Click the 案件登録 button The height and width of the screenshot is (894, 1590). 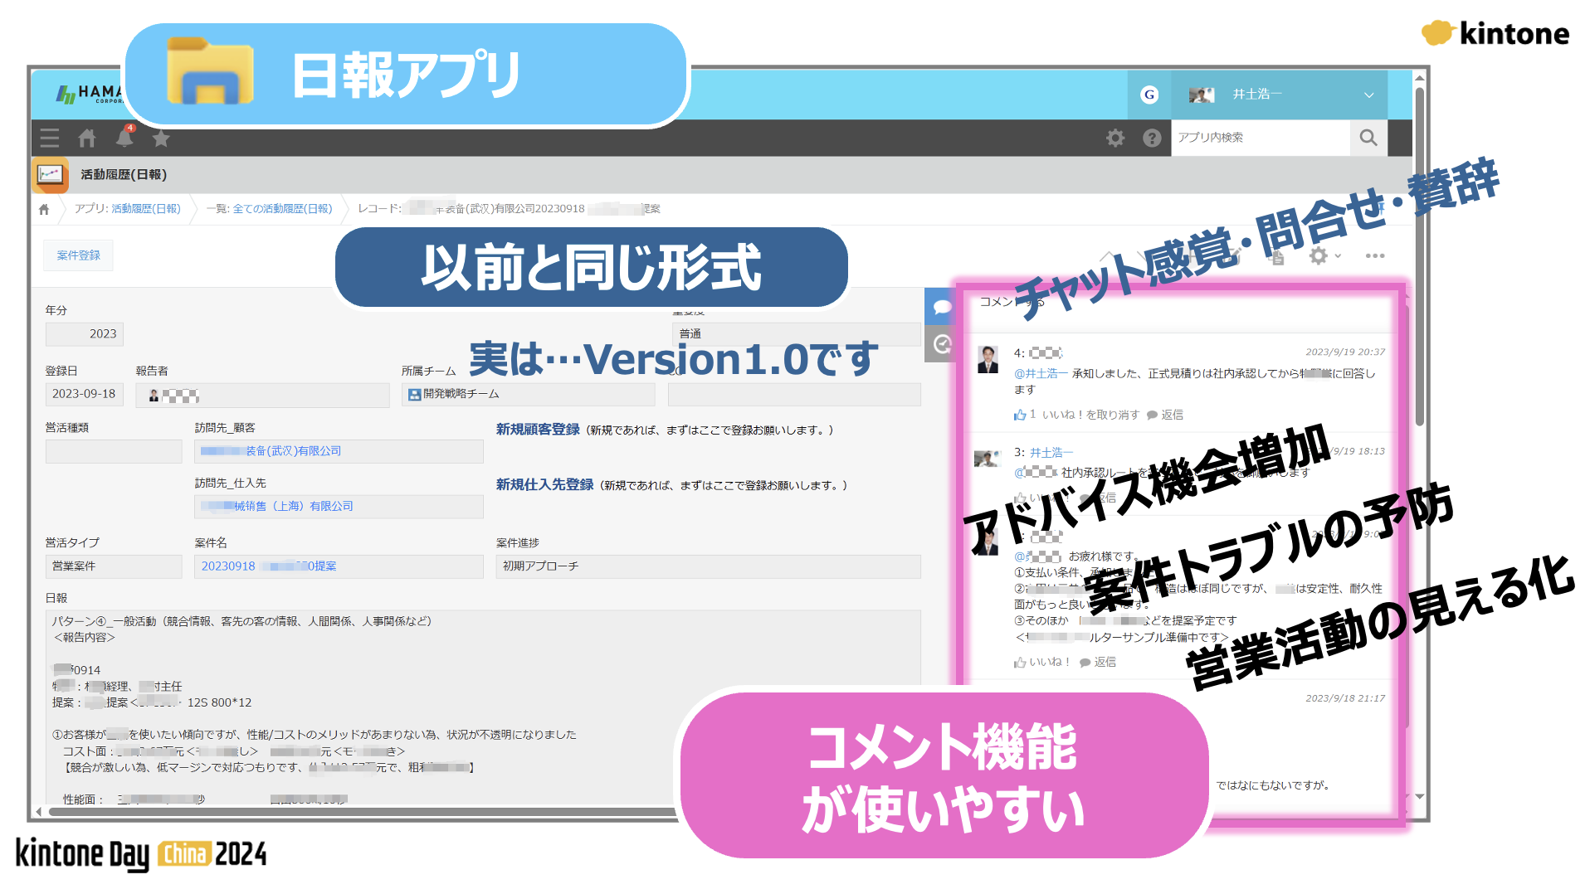[79, 255]
